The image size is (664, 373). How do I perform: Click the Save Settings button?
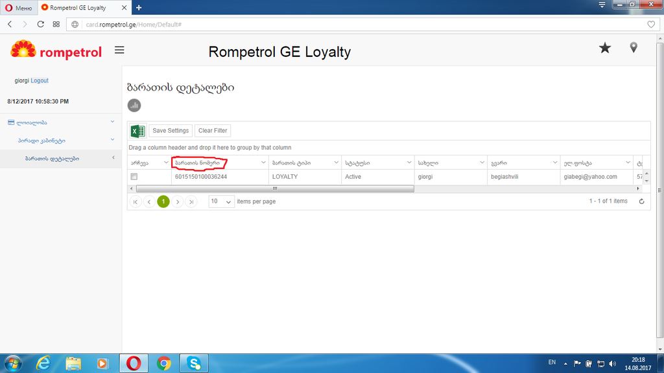pyautogui.click(x=171, y=131)
